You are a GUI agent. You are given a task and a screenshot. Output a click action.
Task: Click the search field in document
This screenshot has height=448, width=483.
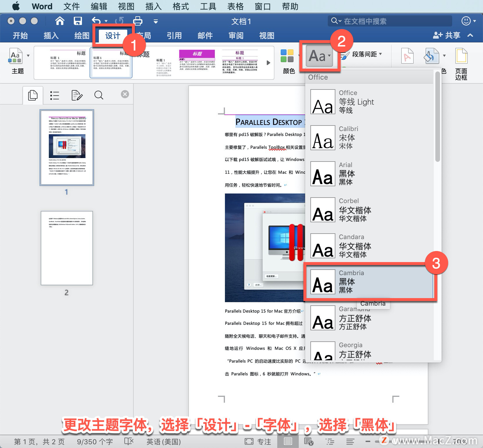[390, 21]
